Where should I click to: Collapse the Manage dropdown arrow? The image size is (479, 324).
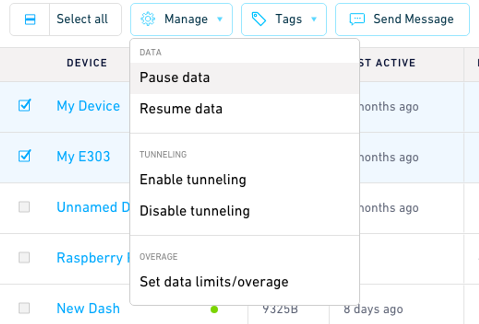click(220, 19)
